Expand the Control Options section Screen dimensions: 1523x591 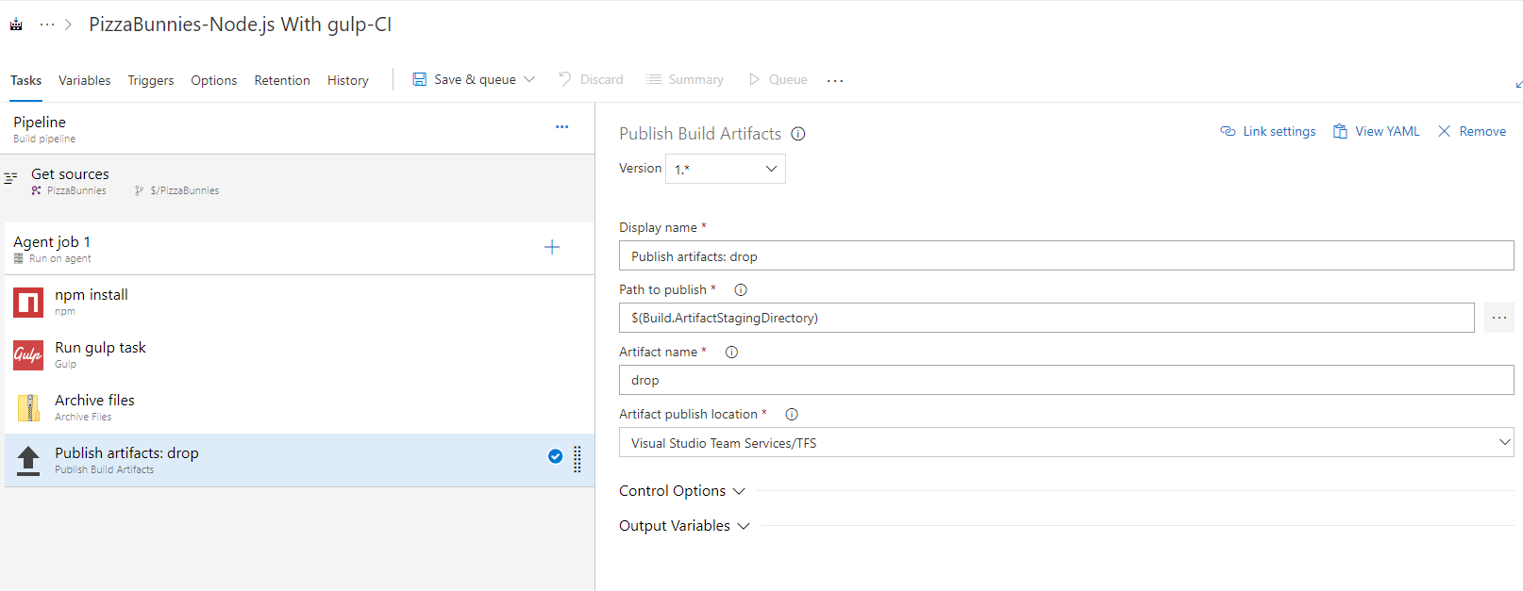tap(682, 491)
